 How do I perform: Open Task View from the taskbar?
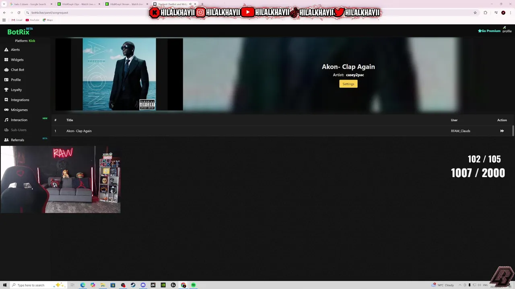pyautogui.click(x=72, y=285)
